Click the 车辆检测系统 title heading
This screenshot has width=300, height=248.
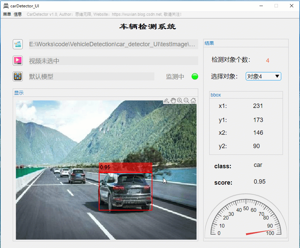pyautogui.click(x=148, y=26)
